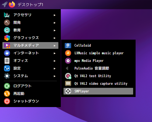Screen dimensions: 152x122
Task: Click the グラフィックス colorful icon
Action: tap(7, 38)
